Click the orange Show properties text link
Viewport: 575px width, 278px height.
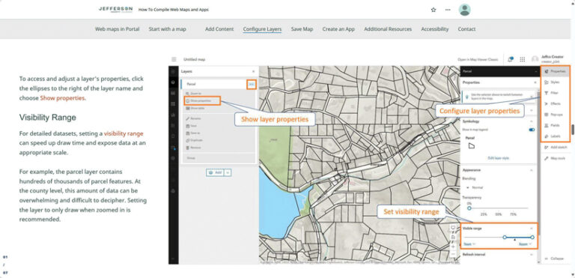point(62,98)
